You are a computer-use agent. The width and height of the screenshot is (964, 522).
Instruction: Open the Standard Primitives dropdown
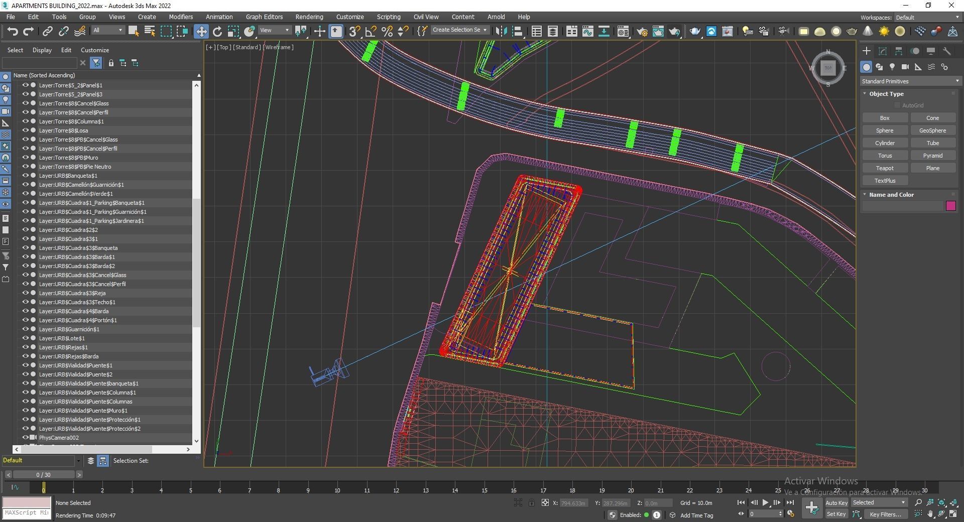pos(910,81)
